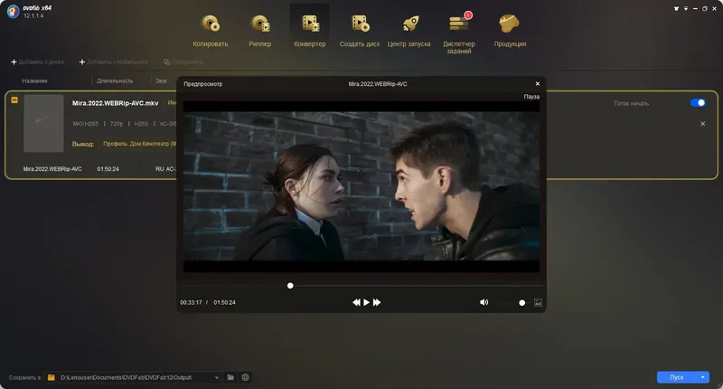The image size is (723, 389).
Task: Open the shirt/skin icon in title bar
Action: pyautogui.click(x=676, y=8)
